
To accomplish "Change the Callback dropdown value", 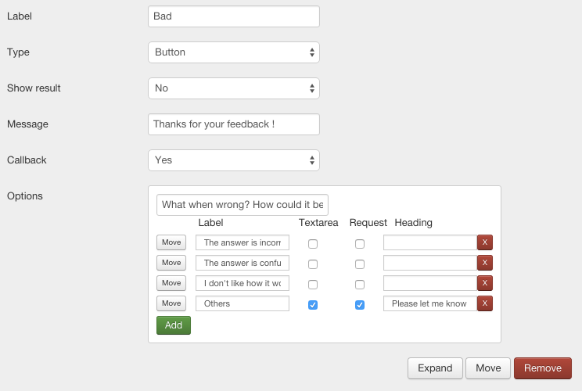I will (233, 160).
